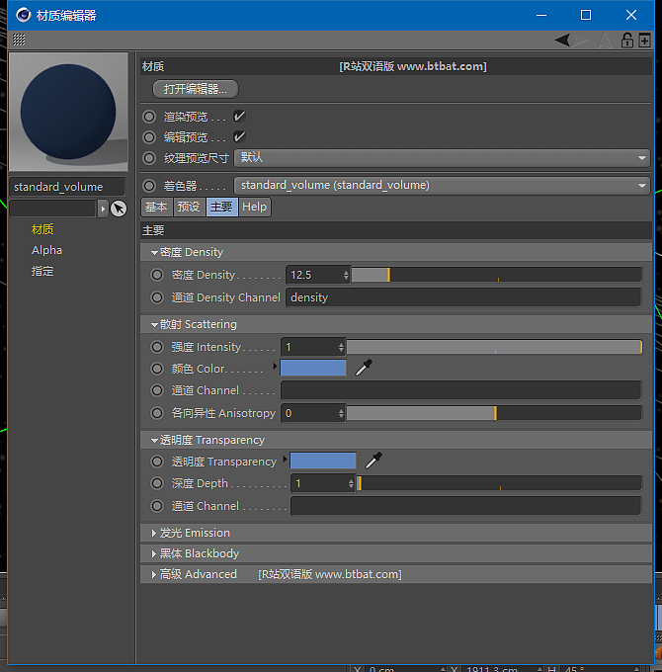This screenshot has width=662, height=672.
Task: Click the transparency 通道 Channel field
Action: pos(466,506)
